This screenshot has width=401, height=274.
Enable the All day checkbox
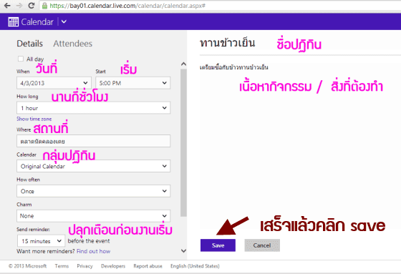click(x=21, y=59)
